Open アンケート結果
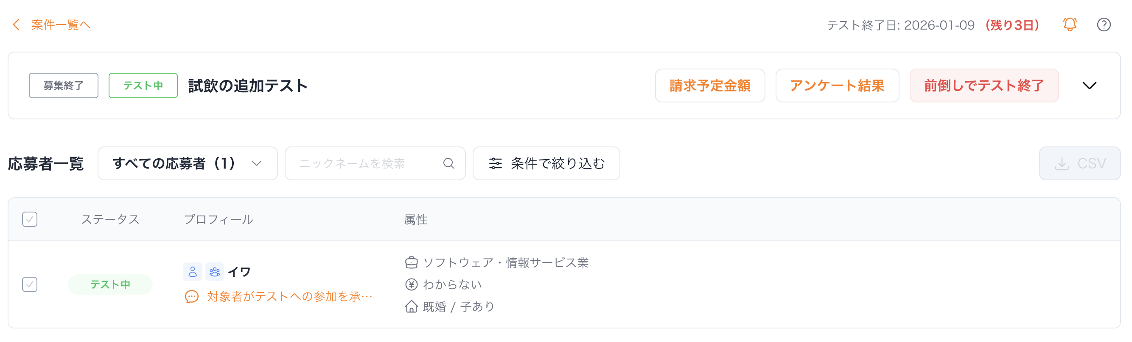The height and width of the screenshot is (342, 1132). pyautogui.click(x=837, y=85)
